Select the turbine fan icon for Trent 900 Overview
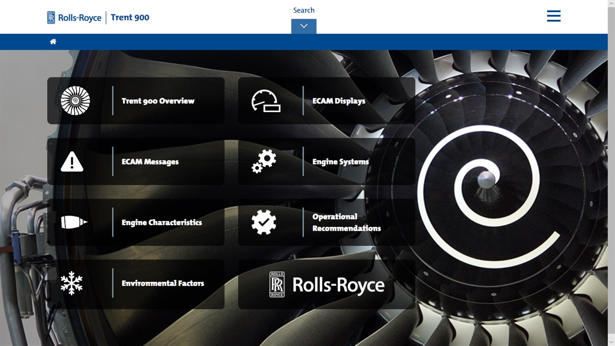Viewport: 615px width, 346px height. [x=76, y=100]
